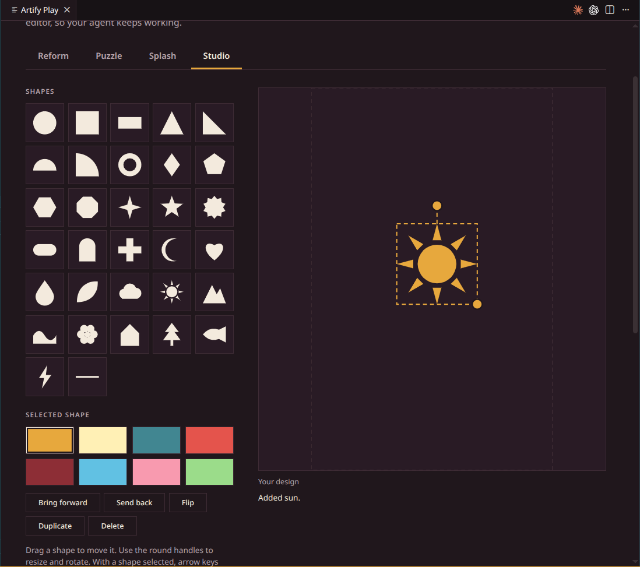The image size is (640, 567).
Task: Add a plus cross shape
Action: click(130, 249)
